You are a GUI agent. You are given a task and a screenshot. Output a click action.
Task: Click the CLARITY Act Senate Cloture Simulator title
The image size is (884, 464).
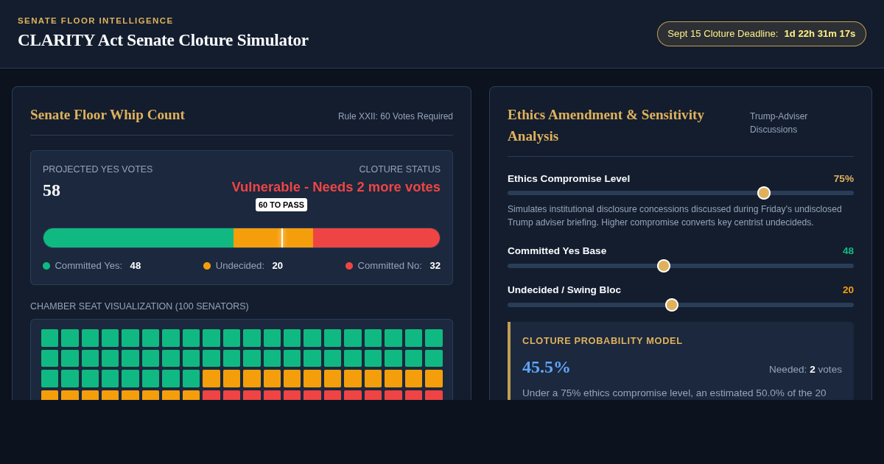[x=163, y=40]
